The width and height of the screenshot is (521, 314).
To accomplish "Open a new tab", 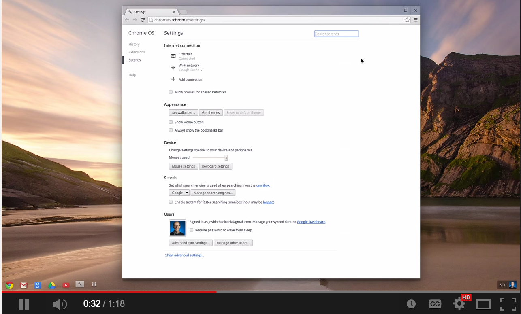I will point(183,12).
